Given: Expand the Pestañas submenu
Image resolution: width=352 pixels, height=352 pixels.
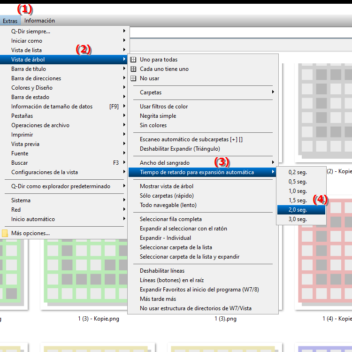Looking at the screenshot, I should (x=64, y=116).
